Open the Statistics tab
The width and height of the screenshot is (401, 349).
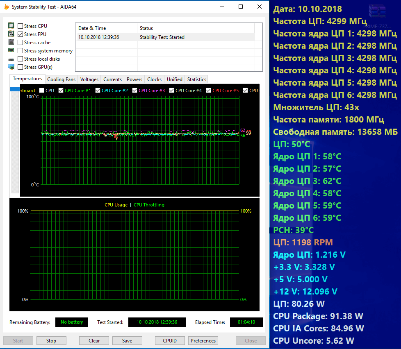coord(196,79)
